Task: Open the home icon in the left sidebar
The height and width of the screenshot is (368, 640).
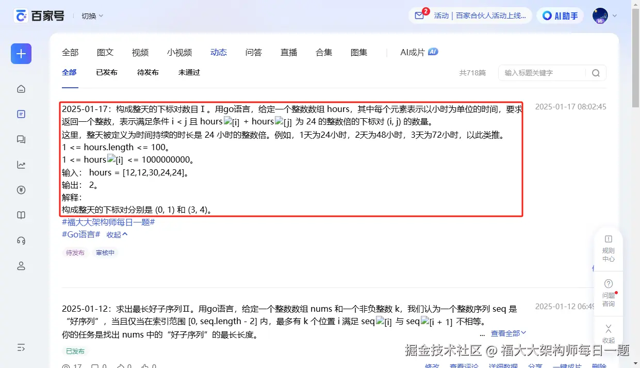Action: [x=21, y=88]
